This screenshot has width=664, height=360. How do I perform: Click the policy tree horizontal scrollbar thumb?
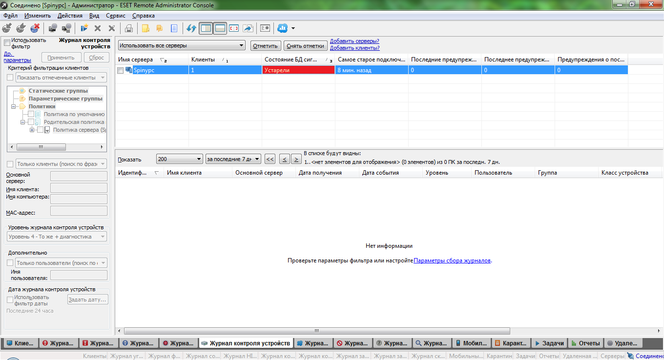tap(41, 147)
